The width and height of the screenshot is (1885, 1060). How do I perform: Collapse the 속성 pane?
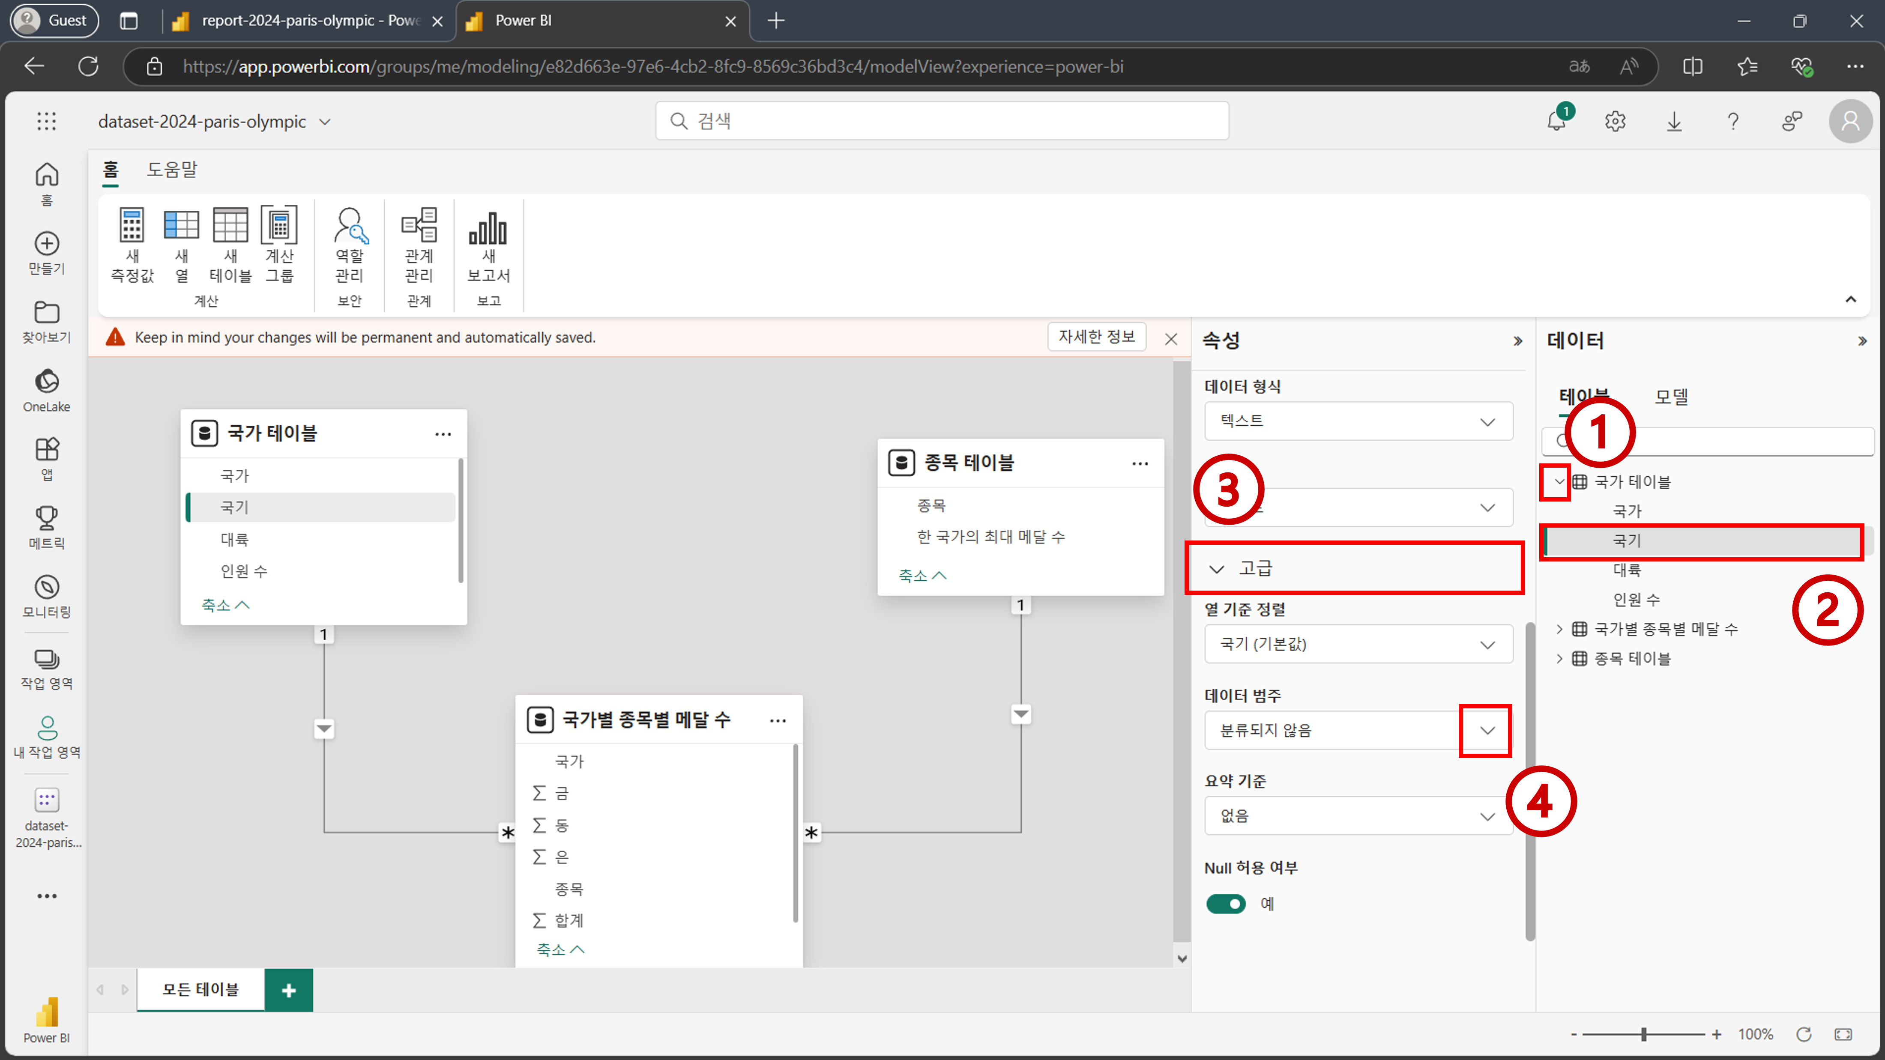[x=1518, y=341]
